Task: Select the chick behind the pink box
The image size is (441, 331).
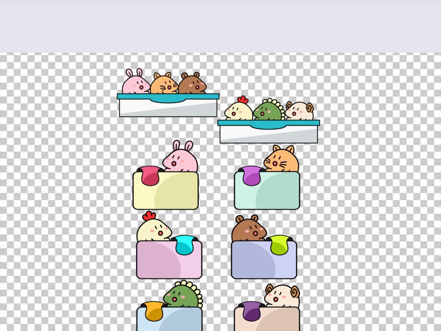Action: click(154, 227)
